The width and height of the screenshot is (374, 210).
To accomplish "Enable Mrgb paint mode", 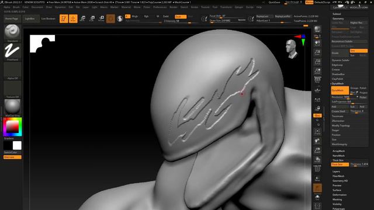I will pos(135,16).
